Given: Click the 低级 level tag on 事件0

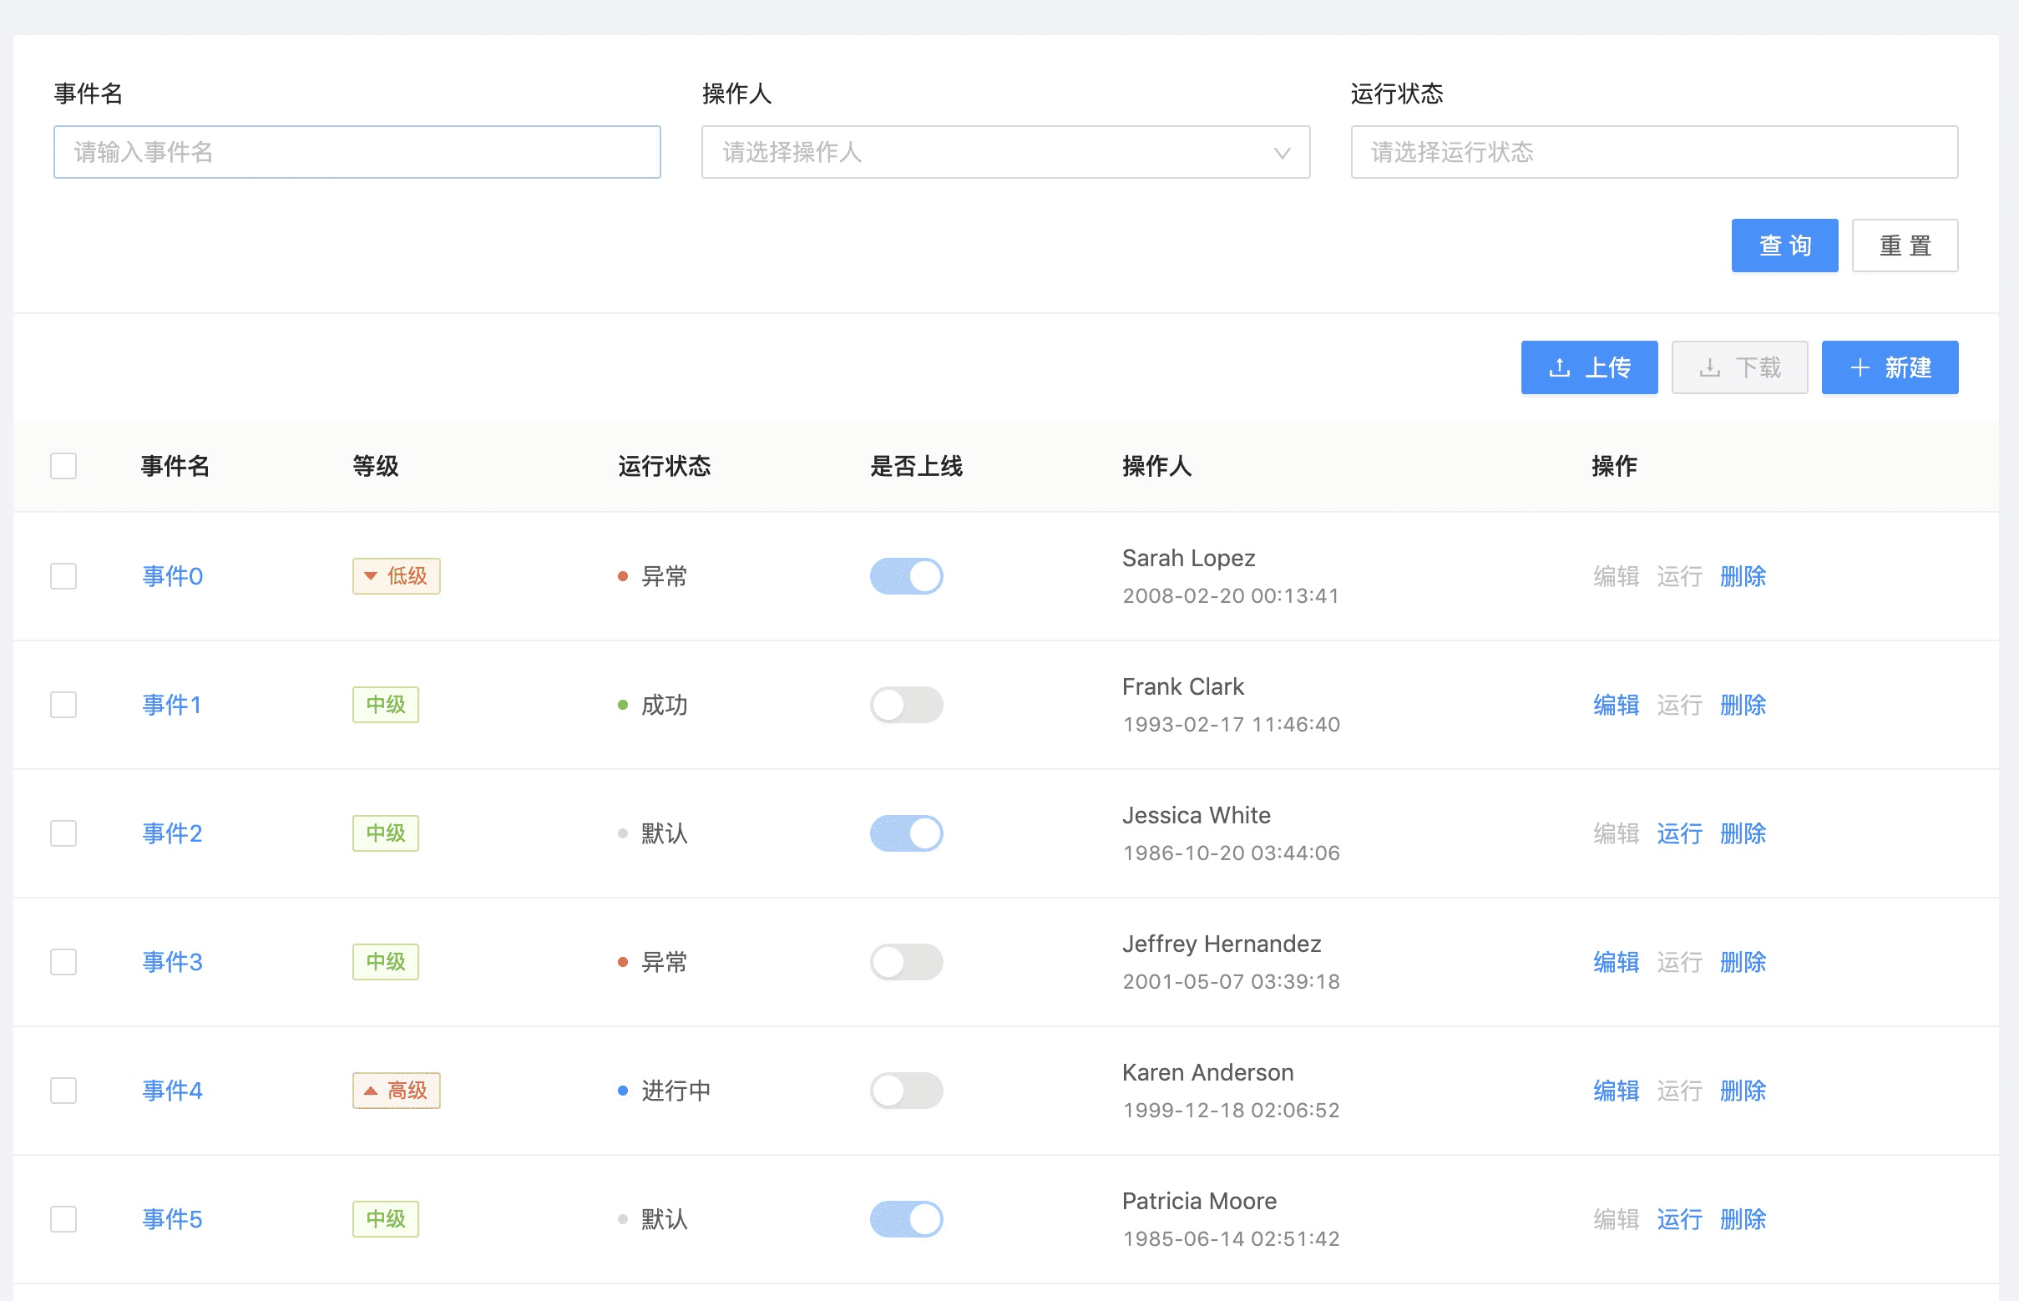Looking at the screenshot, I should 396,576.
